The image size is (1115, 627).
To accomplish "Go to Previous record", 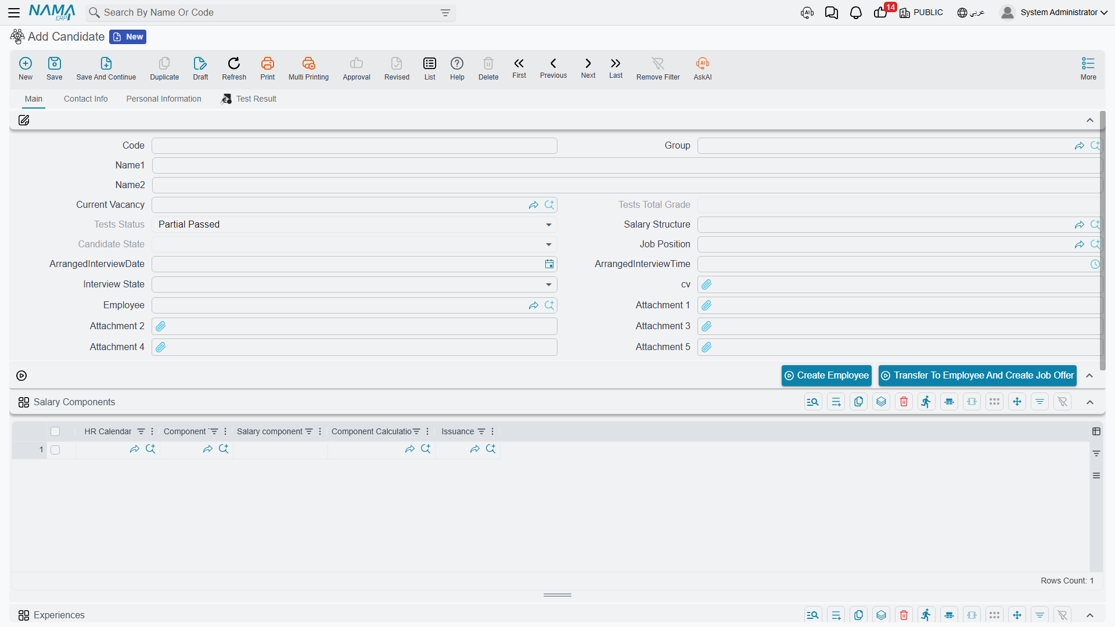I will pos(553,68).
